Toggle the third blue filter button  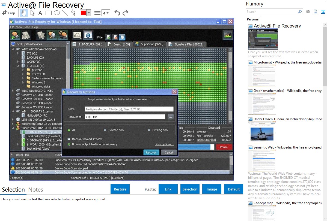pos(122,37)
